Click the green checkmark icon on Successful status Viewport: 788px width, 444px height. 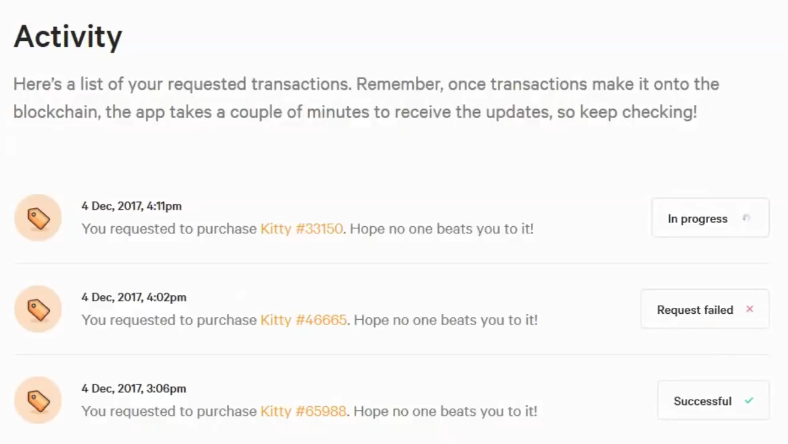(x=749, y=400)
